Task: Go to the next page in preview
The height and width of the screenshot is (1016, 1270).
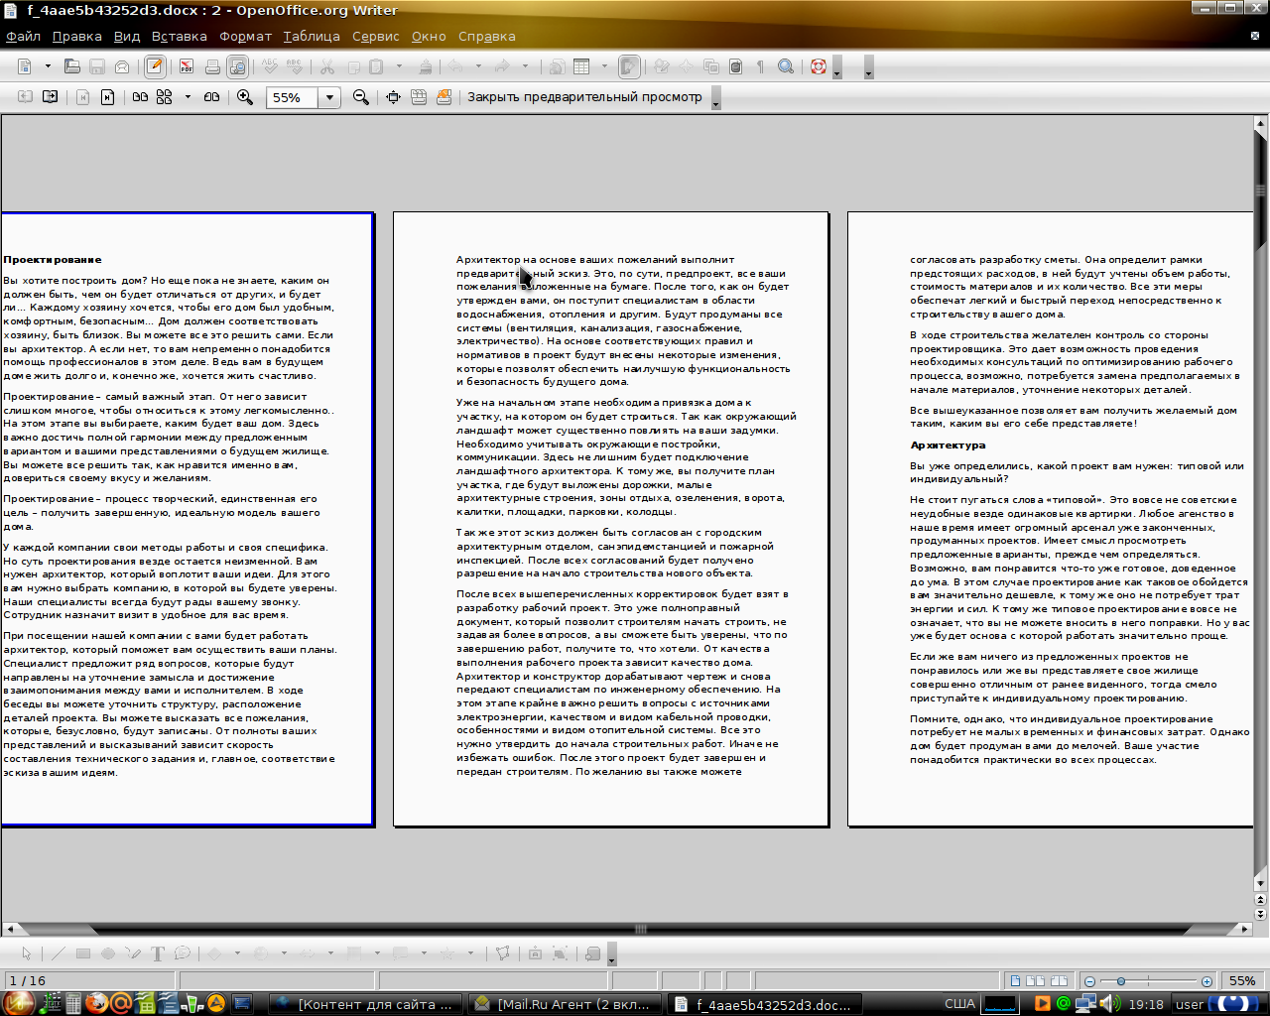Action: pyautogui.click(x=51, y=97)
